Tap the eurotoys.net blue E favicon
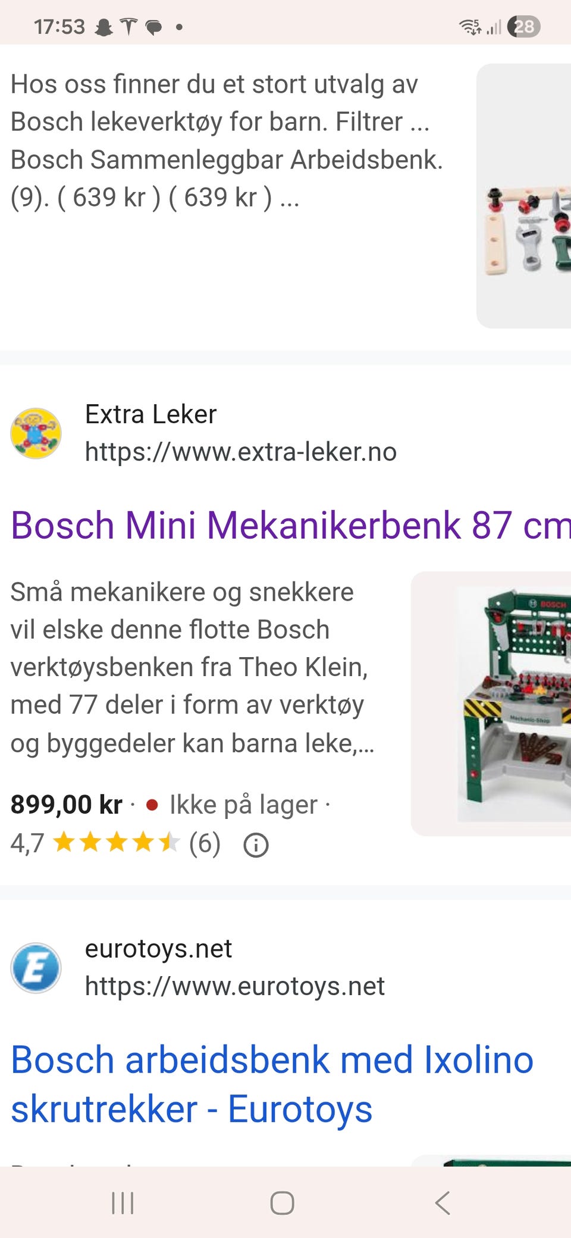Screen dimensions: 571x1238 [x=36, y=968]
